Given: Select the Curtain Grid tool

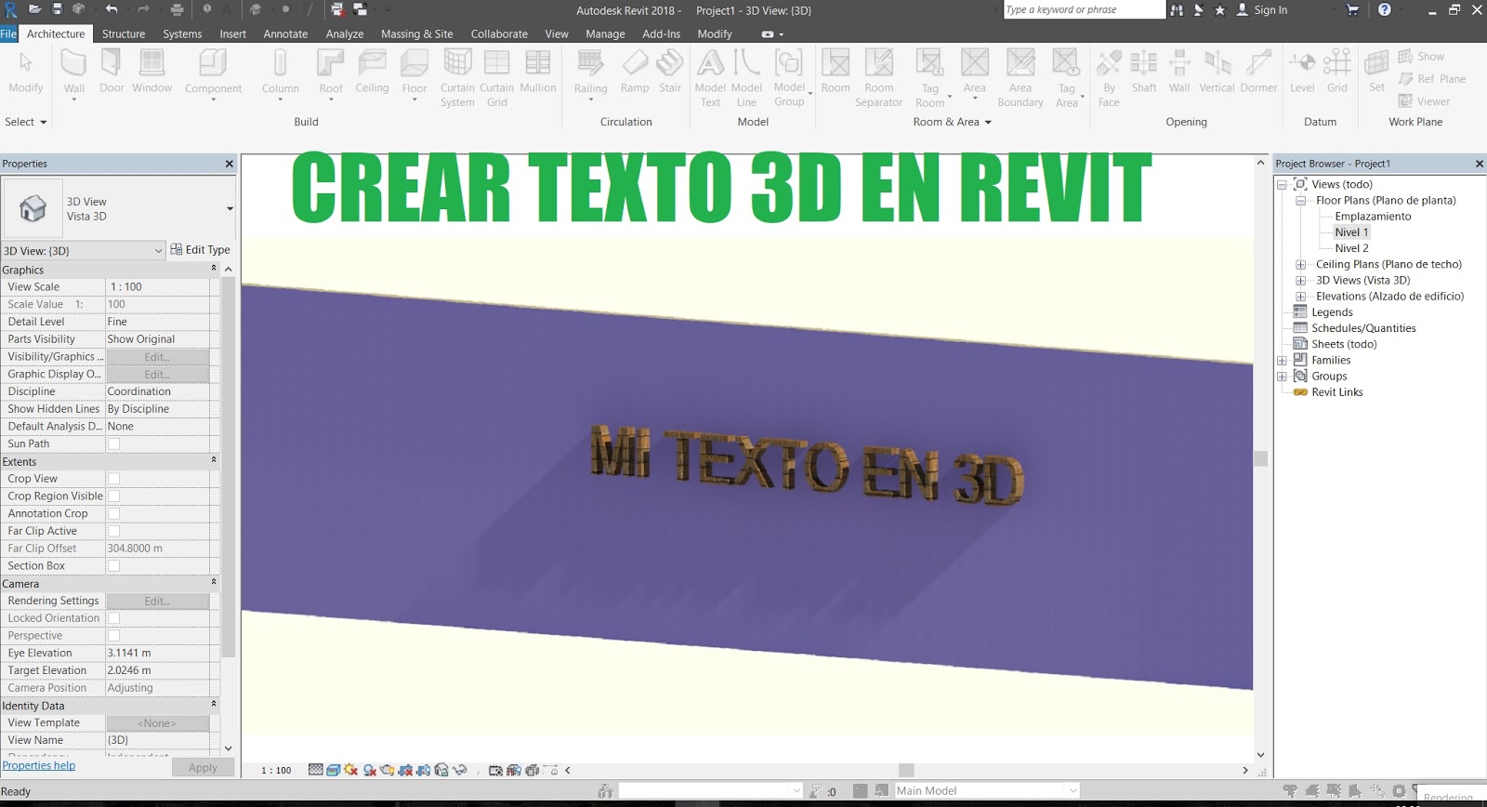Looking at the screenshot, I should (497, 78).
